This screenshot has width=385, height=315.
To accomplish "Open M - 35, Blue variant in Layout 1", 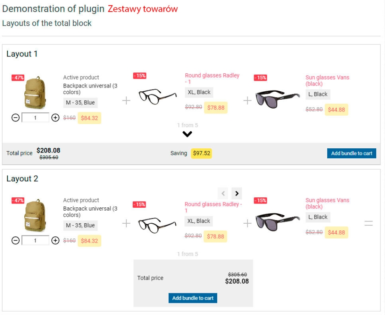I will pyautogui.click(x=80, y=103).
